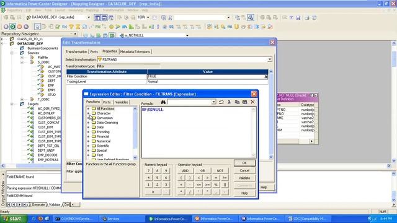
Task: Expand the Character functions group
Action: click(x=88, y=113)
